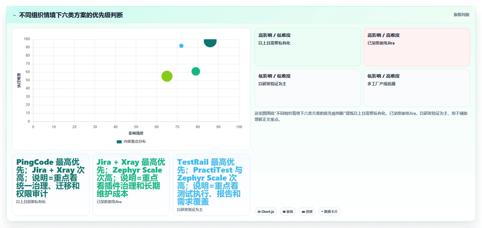482x228 pixels.
Task: Click the 象限判断 label in header
Action: click(x=461, y=15)
